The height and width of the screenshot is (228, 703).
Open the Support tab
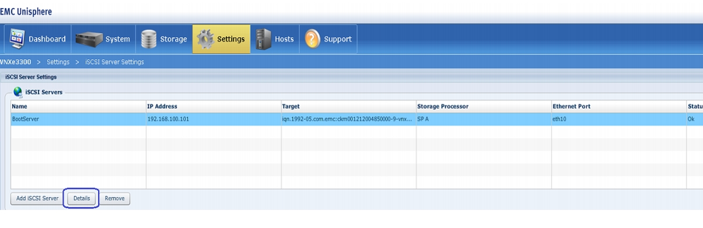coord(328,39)
